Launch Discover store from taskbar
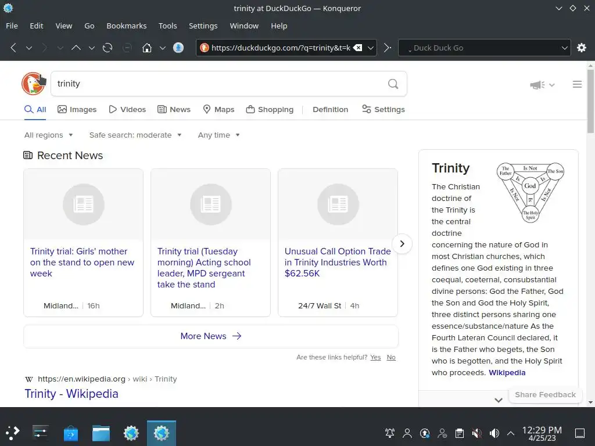595x446 pixels. (x=70, y=433)
